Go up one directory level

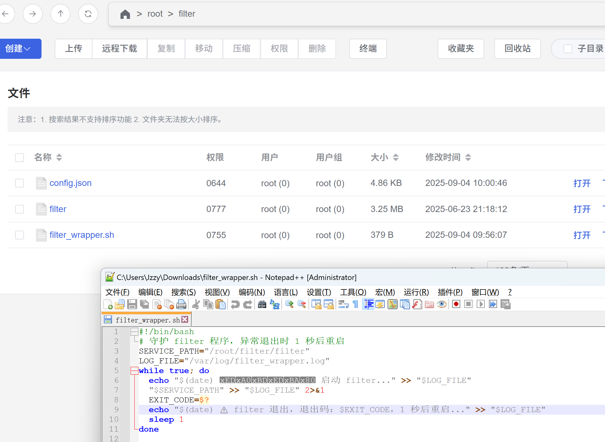(x=60, y=14)
